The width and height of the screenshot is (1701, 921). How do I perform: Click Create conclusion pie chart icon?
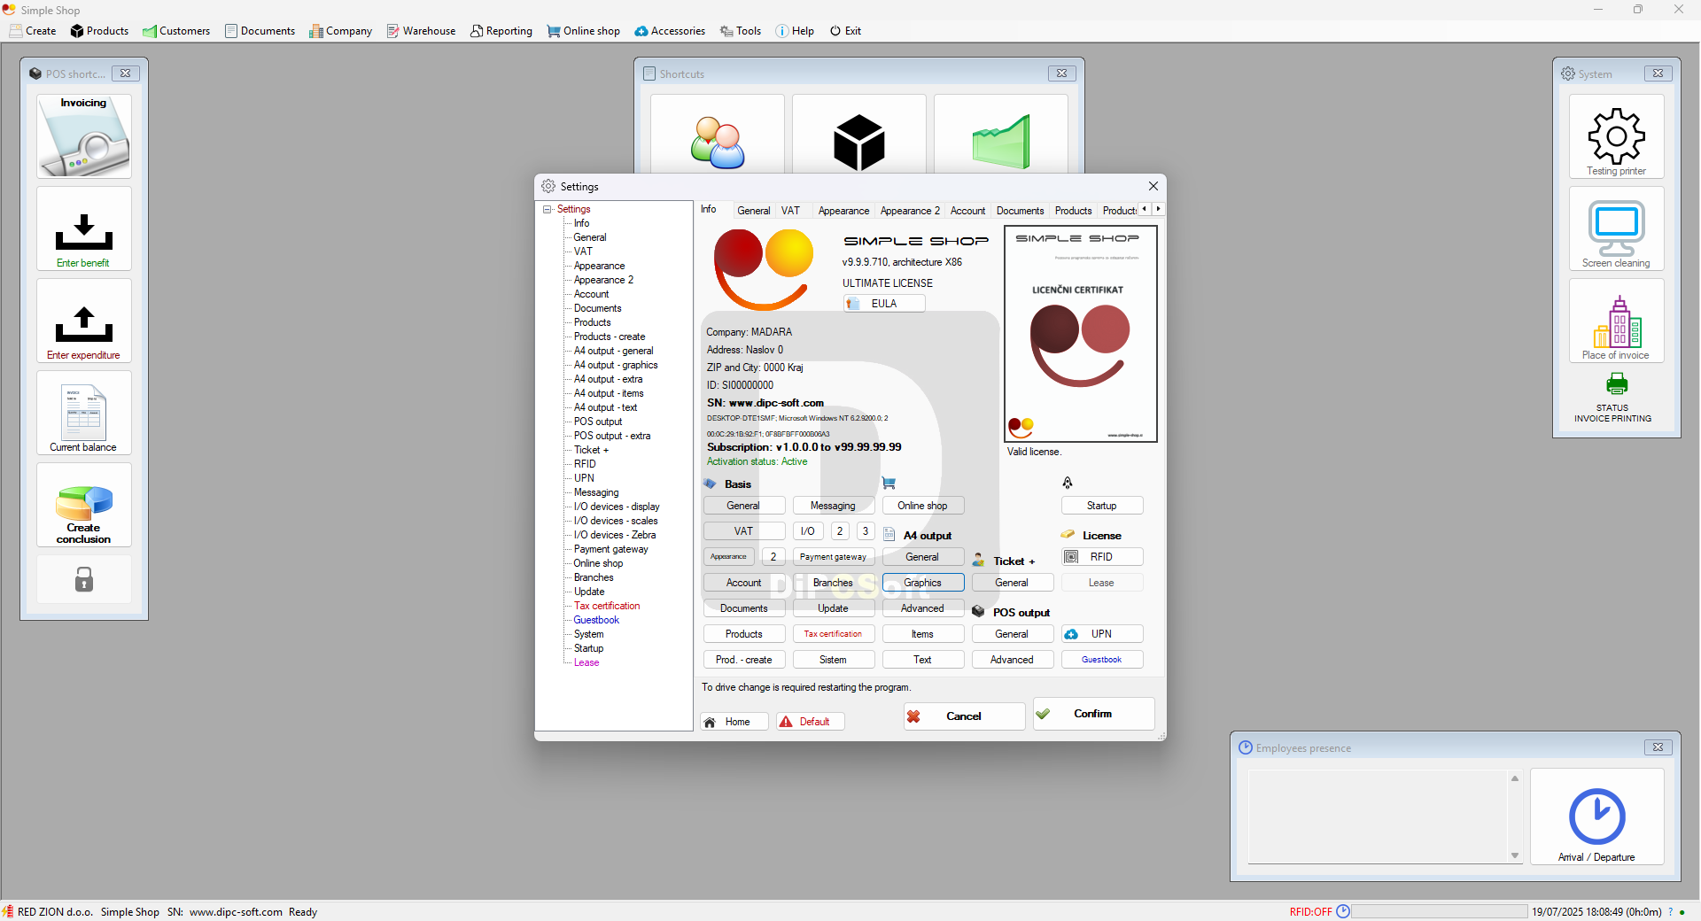[x=84, y=505]
